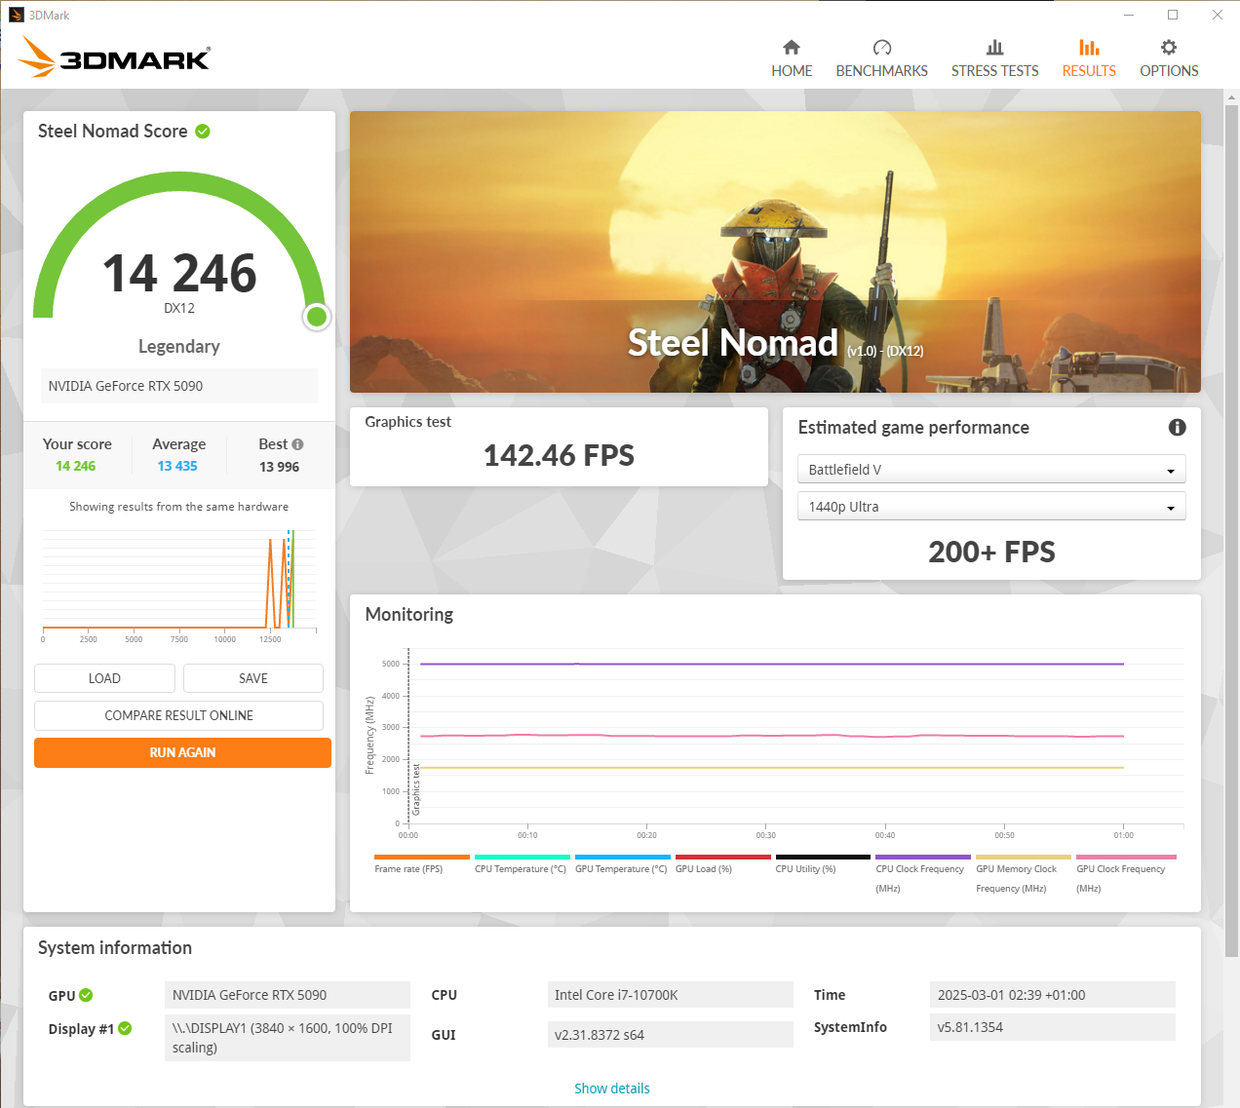Click the Estimated game performance info icon

pos(1177,428)
